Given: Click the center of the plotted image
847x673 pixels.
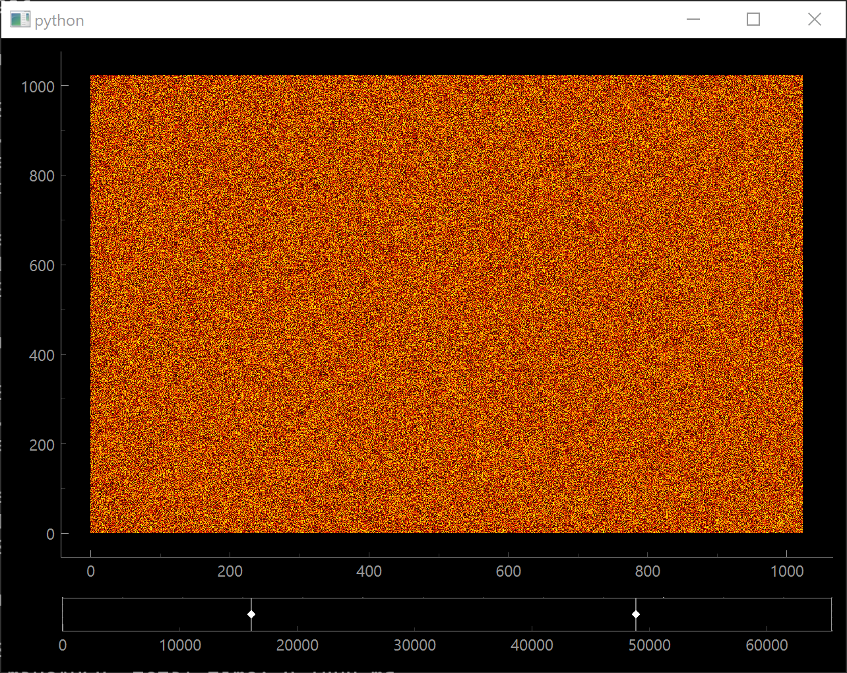Looking at the screenshot, I should tap(446, 304).
